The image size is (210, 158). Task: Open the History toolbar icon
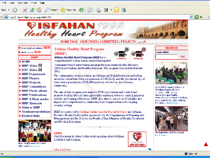(82, 10)
